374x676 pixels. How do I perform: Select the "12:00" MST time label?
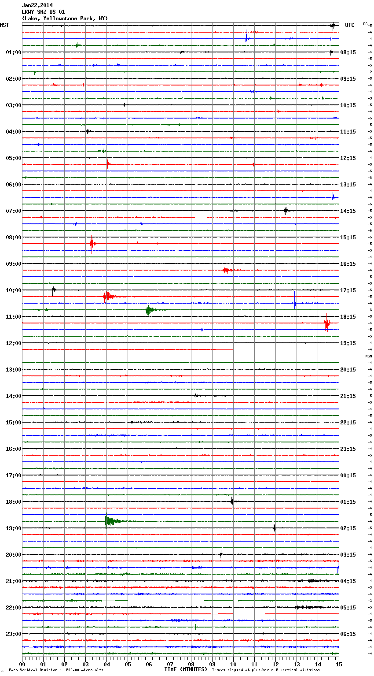coord(14,343)
